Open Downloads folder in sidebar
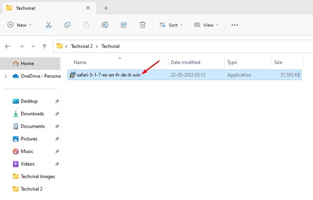This screenshot has width=313, height=200. [32, 114]
